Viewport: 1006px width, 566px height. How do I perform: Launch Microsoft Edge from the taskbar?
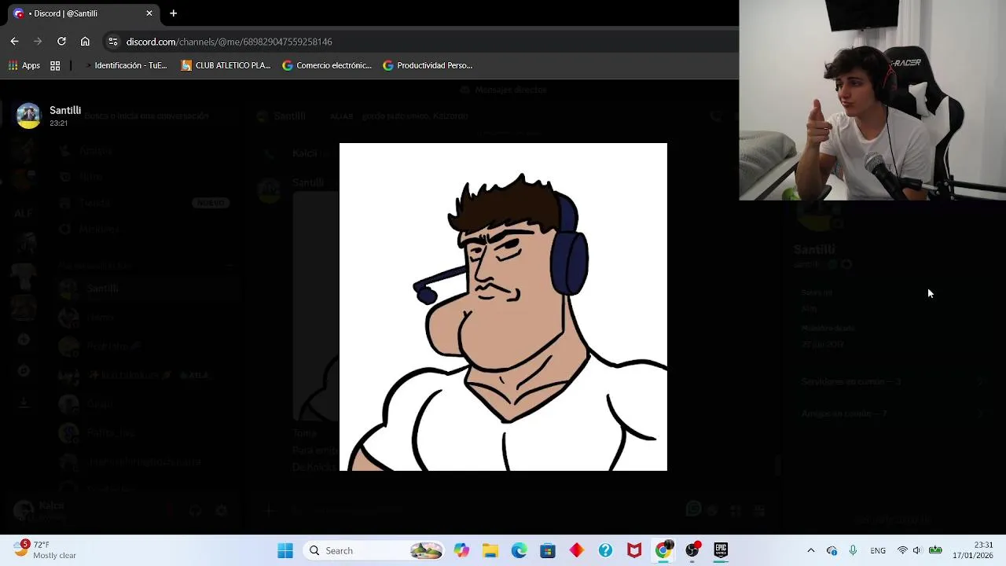tap(519, 550)
